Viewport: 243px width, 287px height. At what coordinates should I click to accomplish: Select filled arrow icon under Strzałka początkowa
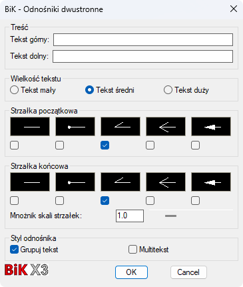[211, 127]
